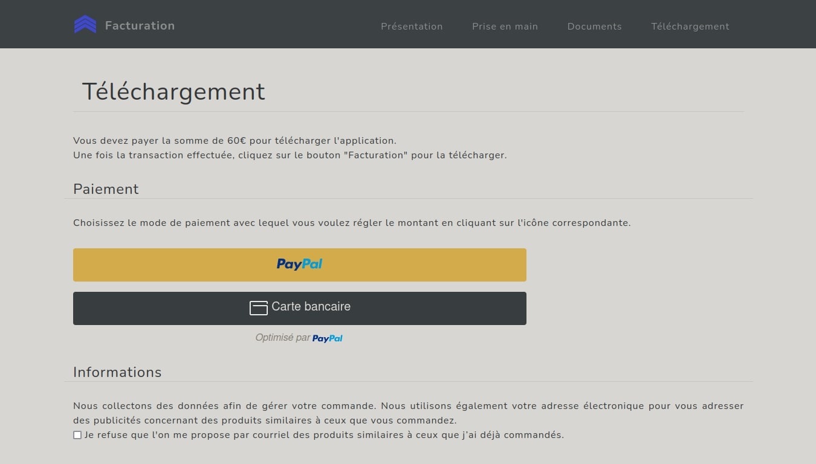816x464 pixels.
Task: Go to the Prise en main page
Action: click(505, 27)
